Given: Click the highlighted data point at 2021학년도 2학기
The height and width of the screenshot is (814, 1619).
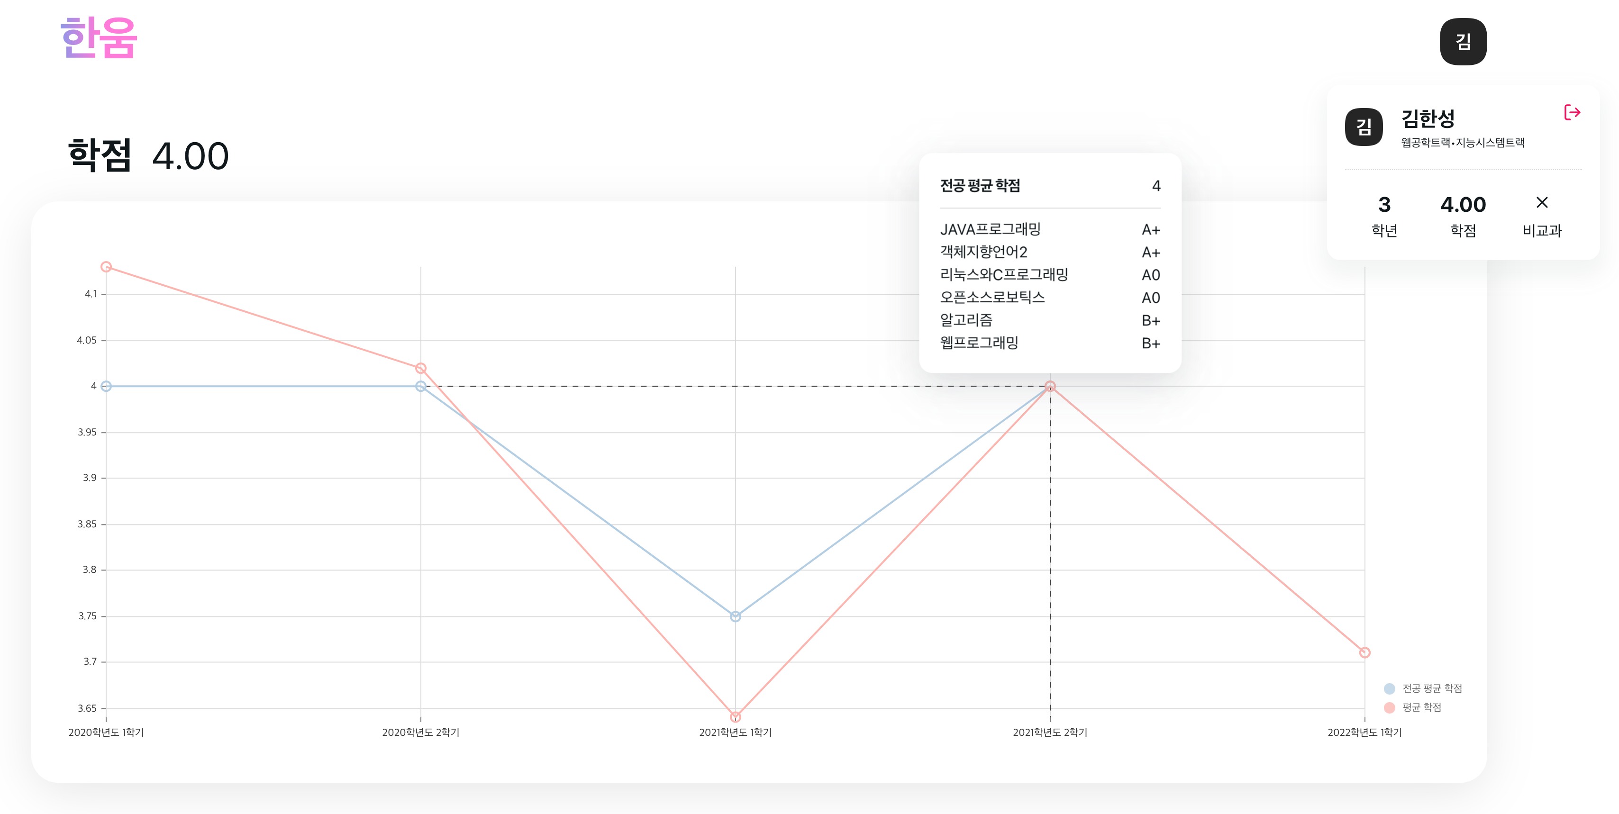Looking at the screenshot, I should click(x=1050, y=387).
